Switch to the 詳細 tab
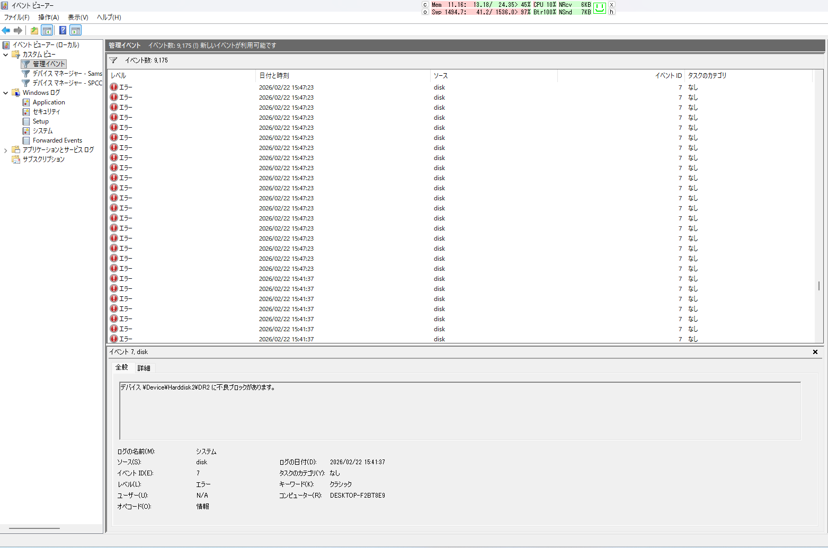This screenshot has height=548, width=828. [144, 368]
